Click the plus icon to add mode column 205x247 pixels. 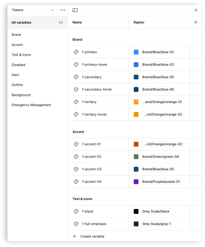point(196,22)
